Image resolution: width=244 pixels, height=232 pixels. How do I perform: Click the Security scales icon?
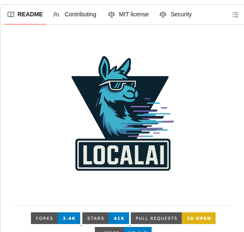pyautogui.click(x=163, y=15)
